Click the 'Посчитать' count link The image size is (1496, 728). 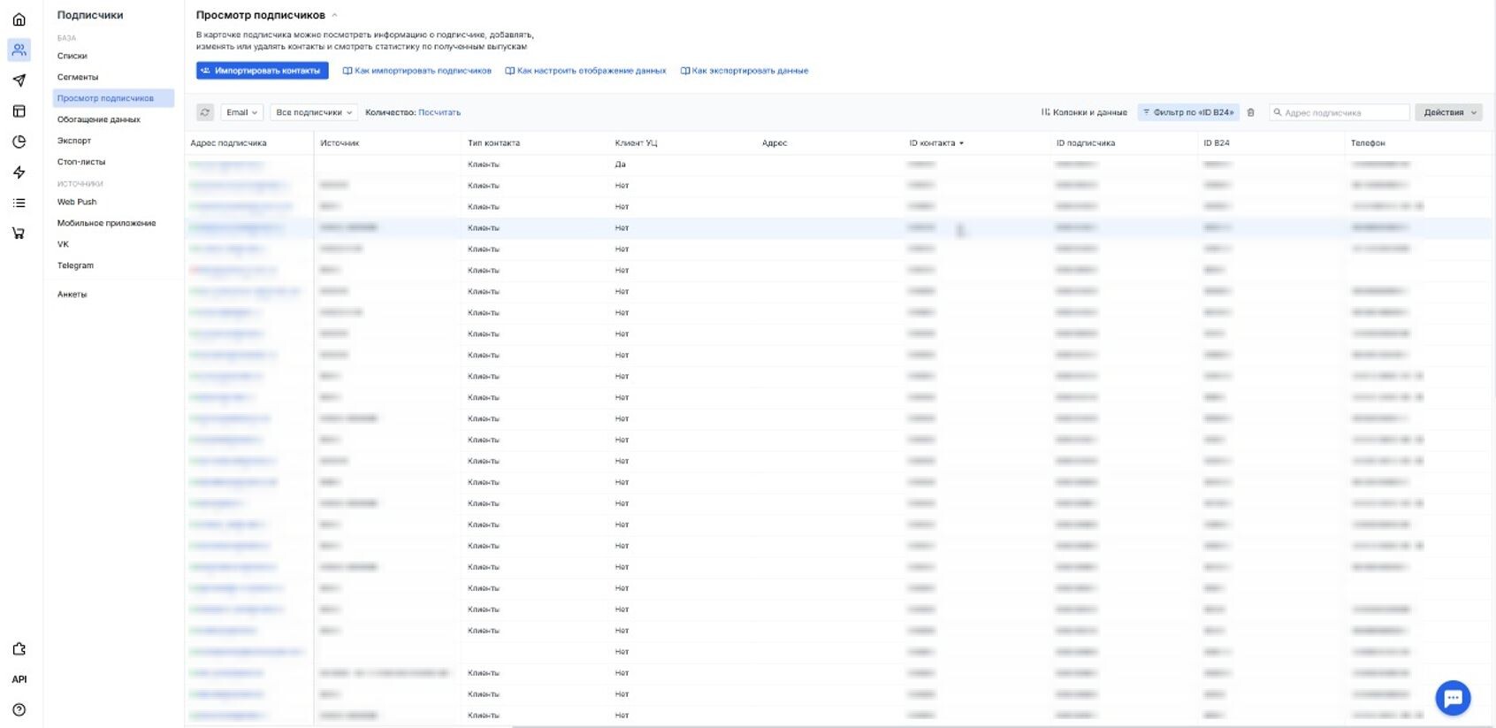coord(439,112)
